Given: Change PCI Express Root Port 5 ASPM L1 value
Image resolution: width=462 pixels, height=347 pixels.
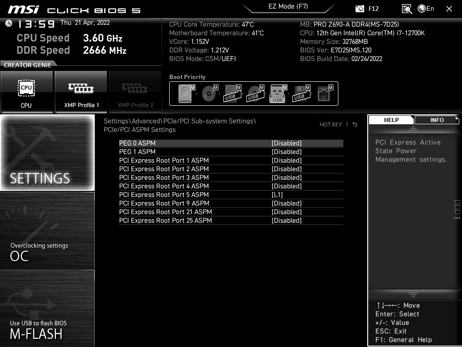Looking at the screenshot, I should point(231,195).
